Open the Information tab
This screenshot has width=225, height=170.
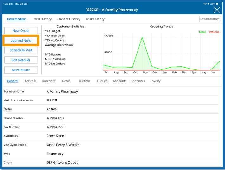click(x=16, y=19)
